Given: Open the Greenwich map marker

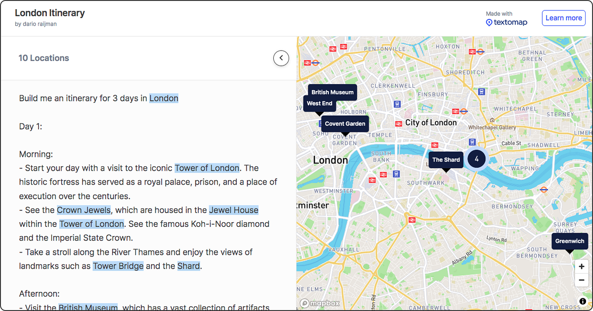Looking at the screenshot, I should (x=569, y=241).
